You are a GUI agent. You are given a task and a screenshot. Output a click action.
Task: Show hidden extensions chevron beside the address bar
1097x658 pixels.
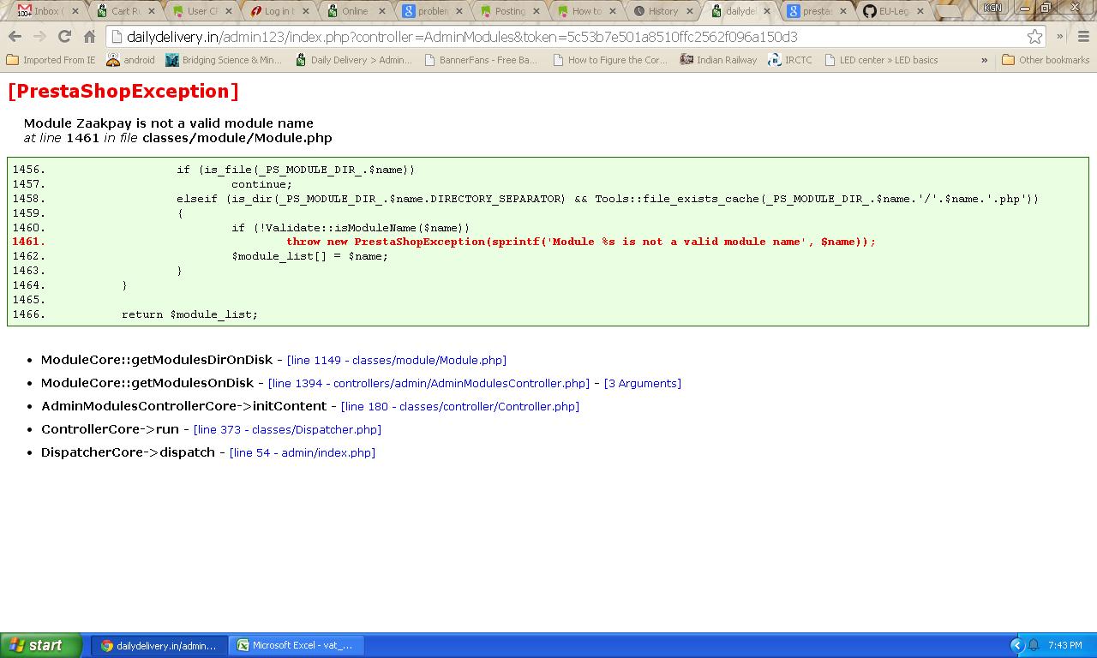(1060, 37)
